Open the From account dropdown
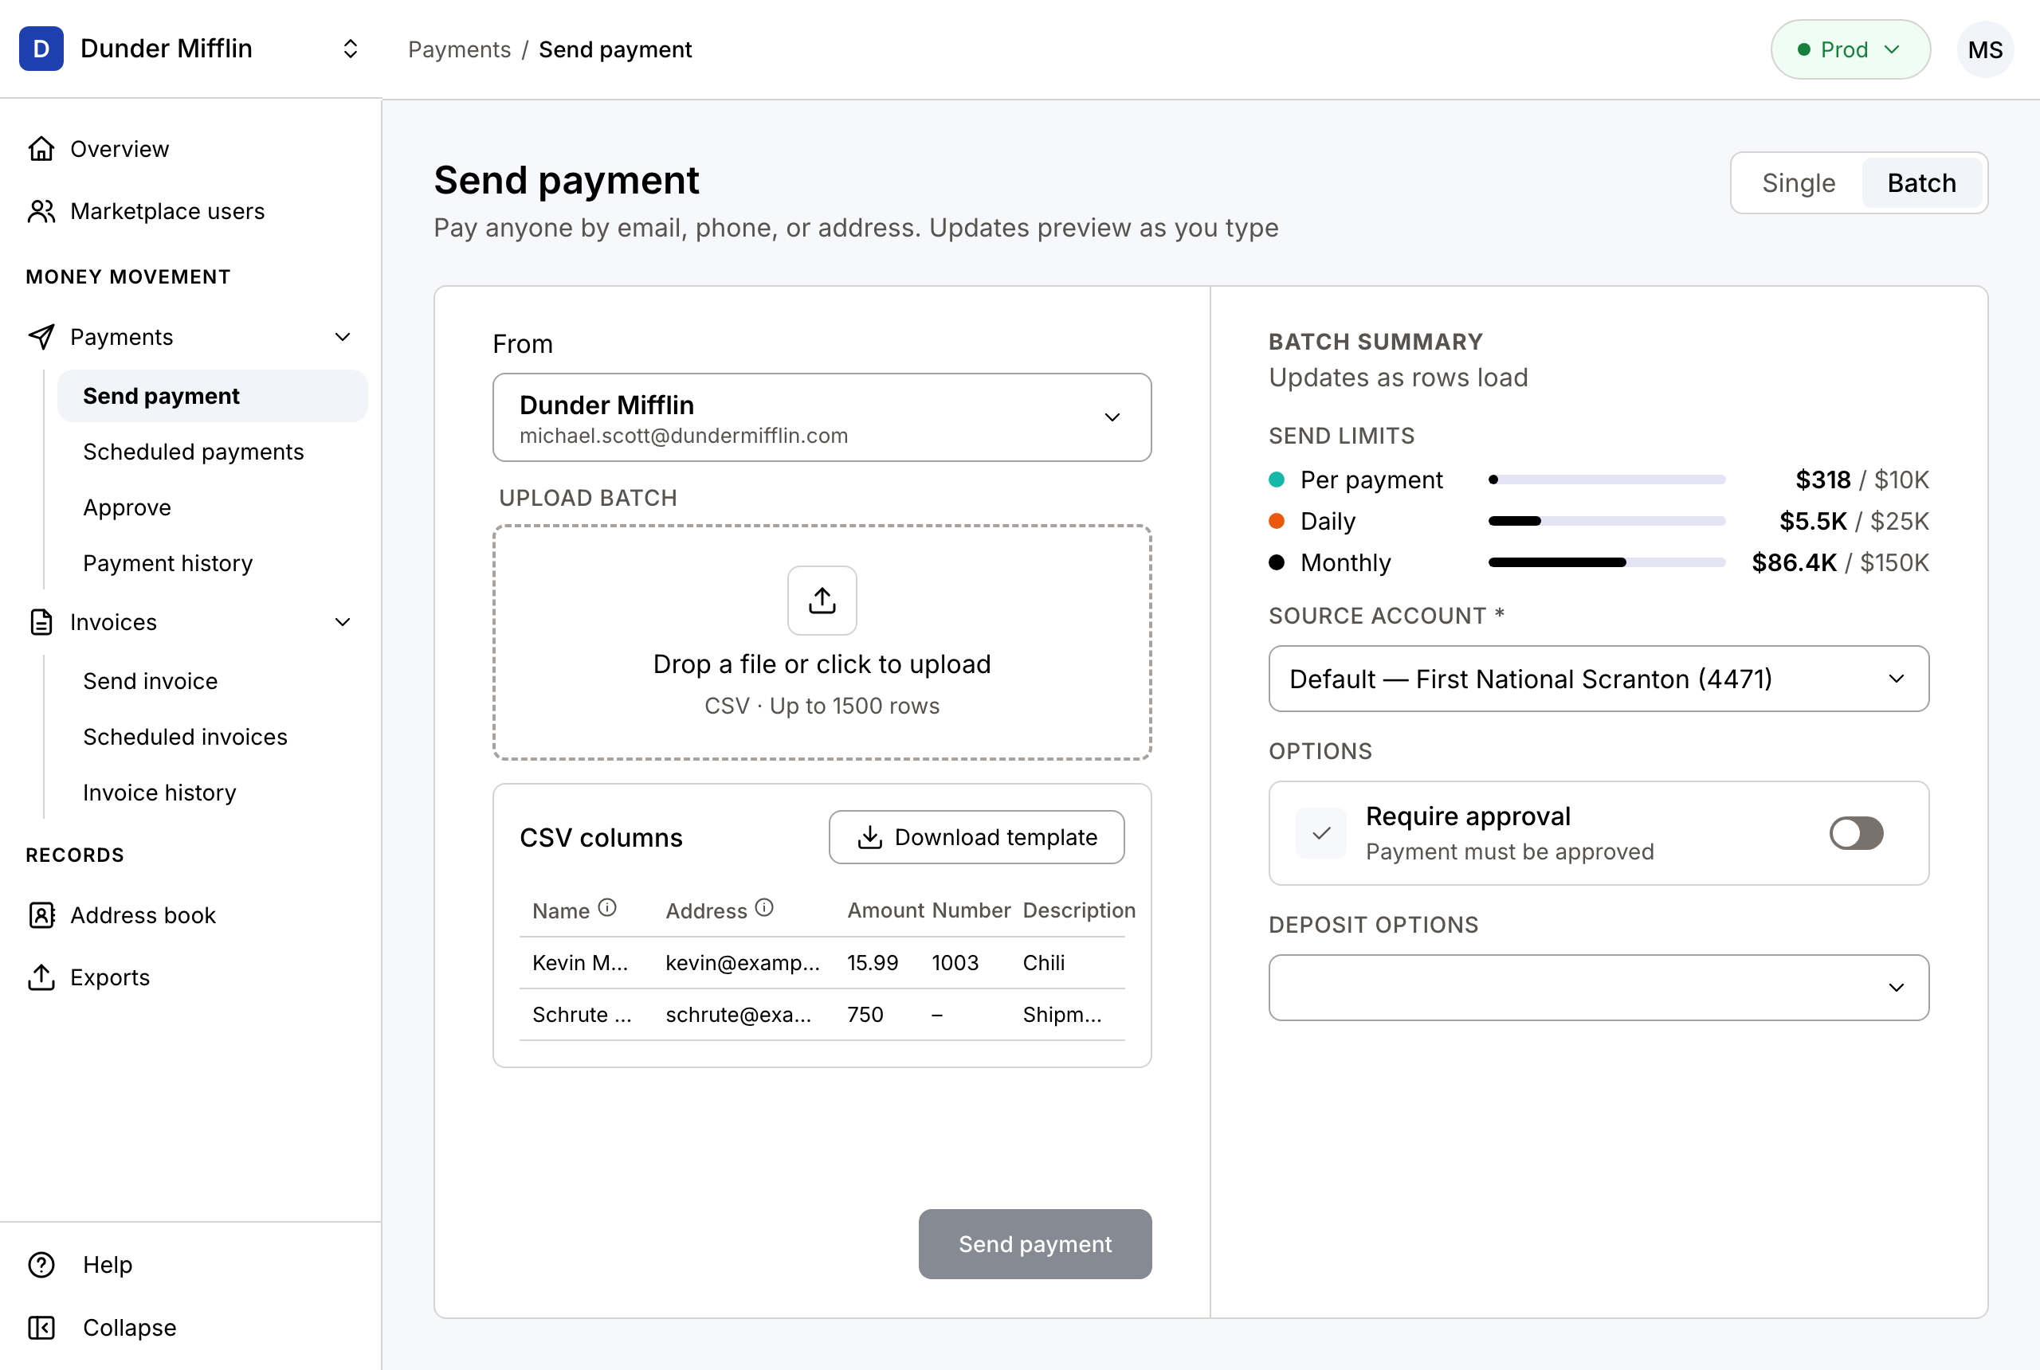2040x1370 pixels. tap(822, 417)
